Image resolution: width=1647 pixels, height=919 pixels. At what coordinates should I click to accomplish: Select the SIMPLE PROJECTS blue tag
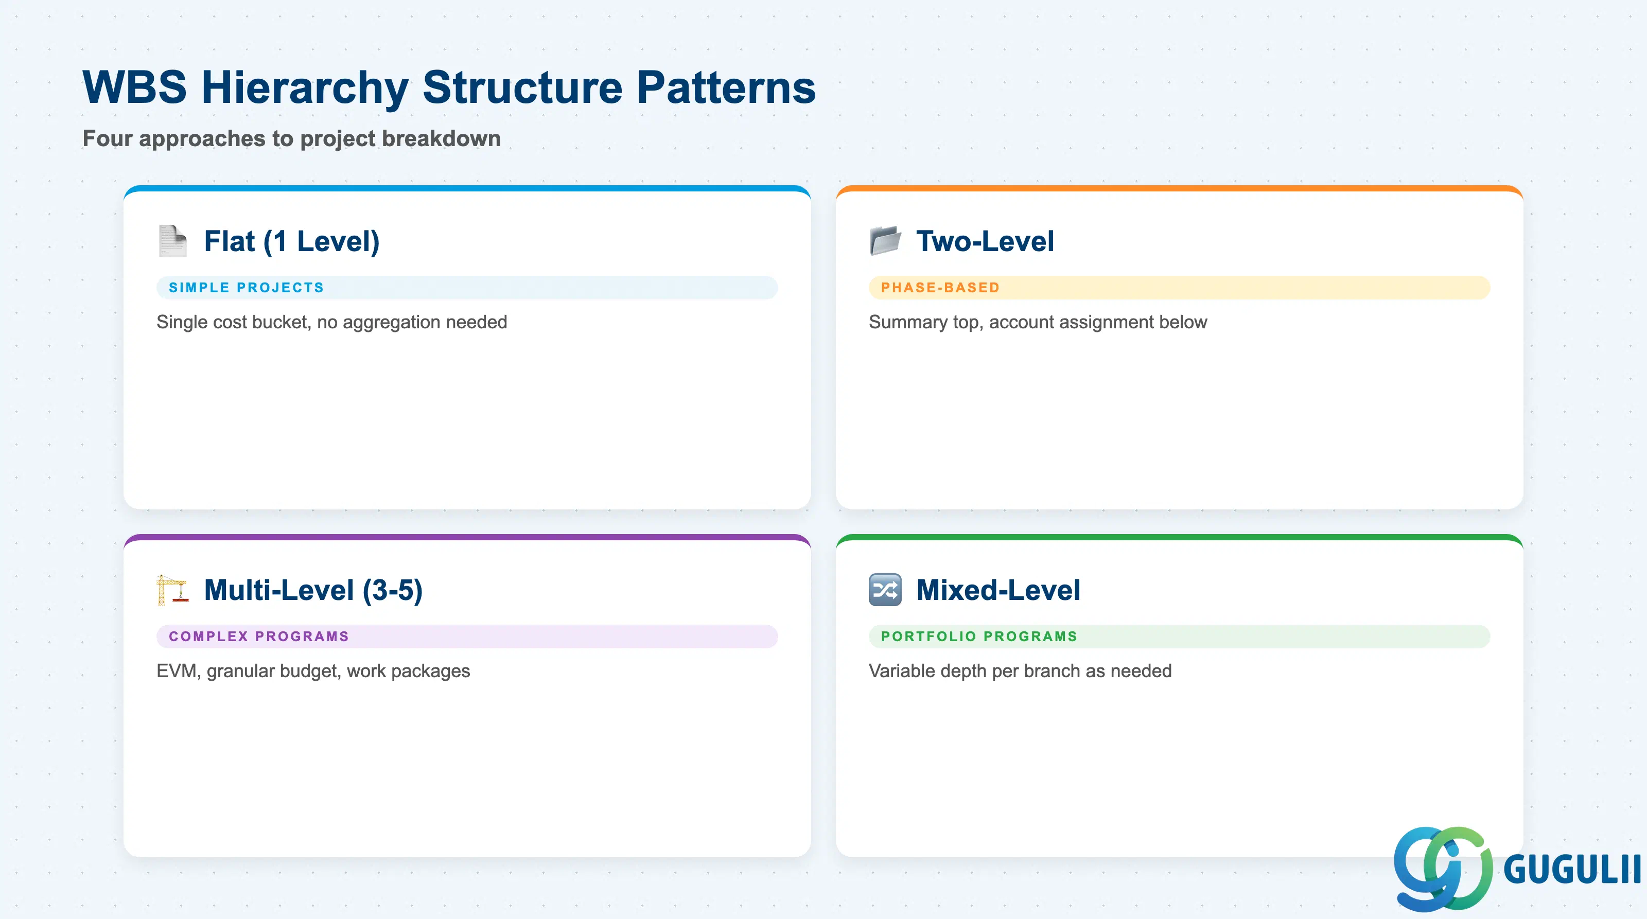coord(467,288)
